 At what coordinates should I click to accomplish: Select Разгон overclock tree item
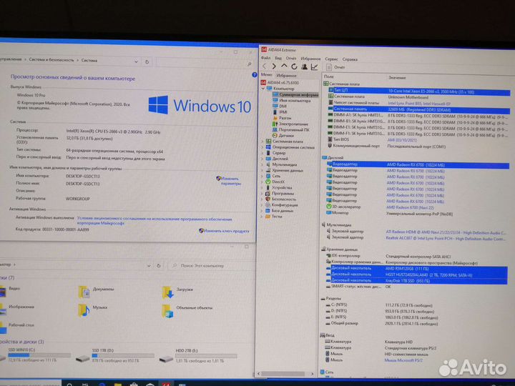coord(282,118)
